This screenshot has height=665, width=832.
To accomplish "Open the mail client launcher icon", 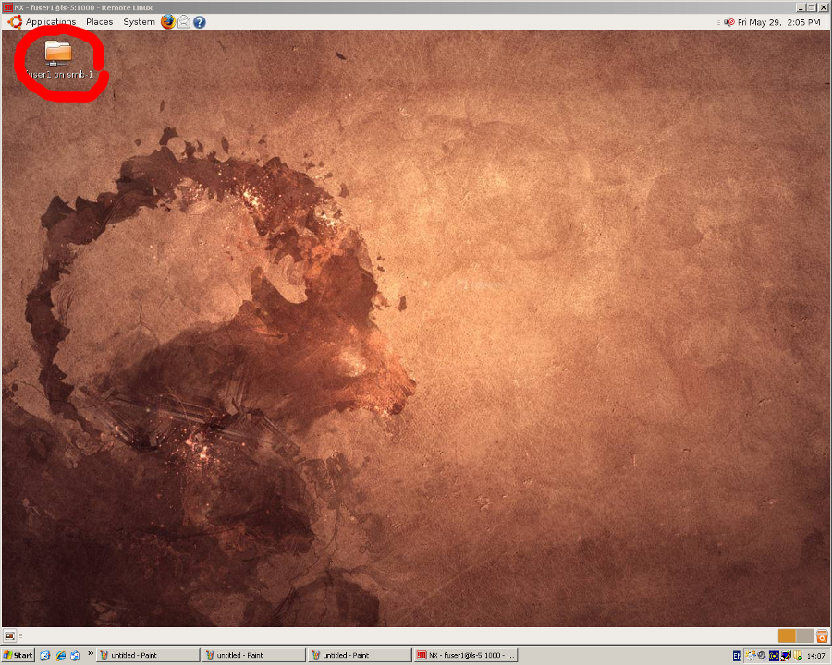I will [x=183, y=21].
